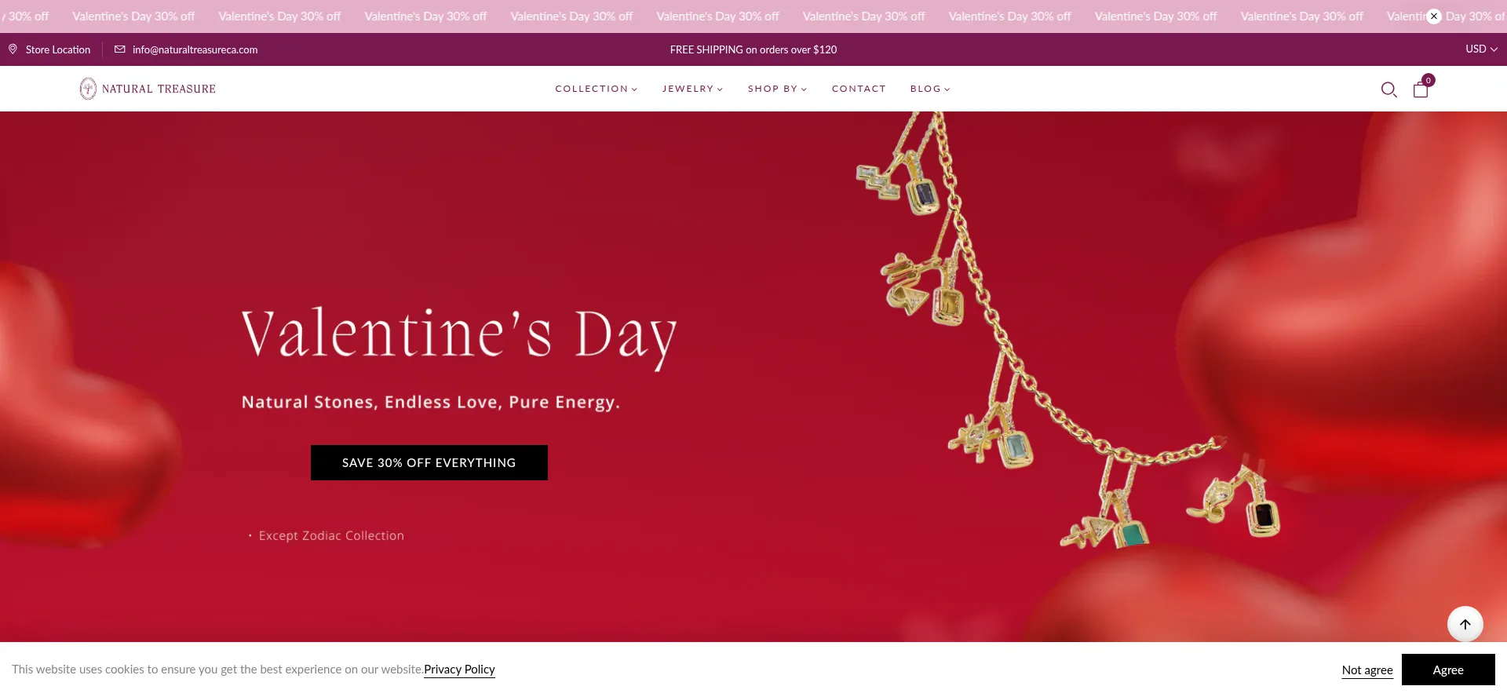Screen dimensions: 1507x697
Task: Click Save 30% Off Everything button
Action: tap(429, 463)
